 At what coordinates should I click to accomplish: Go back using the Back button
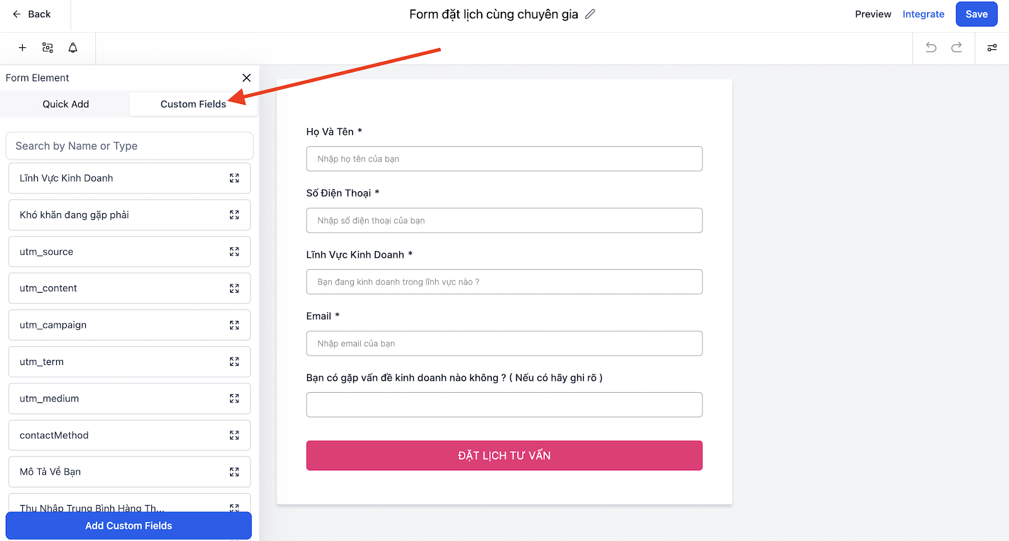(32, 14)
